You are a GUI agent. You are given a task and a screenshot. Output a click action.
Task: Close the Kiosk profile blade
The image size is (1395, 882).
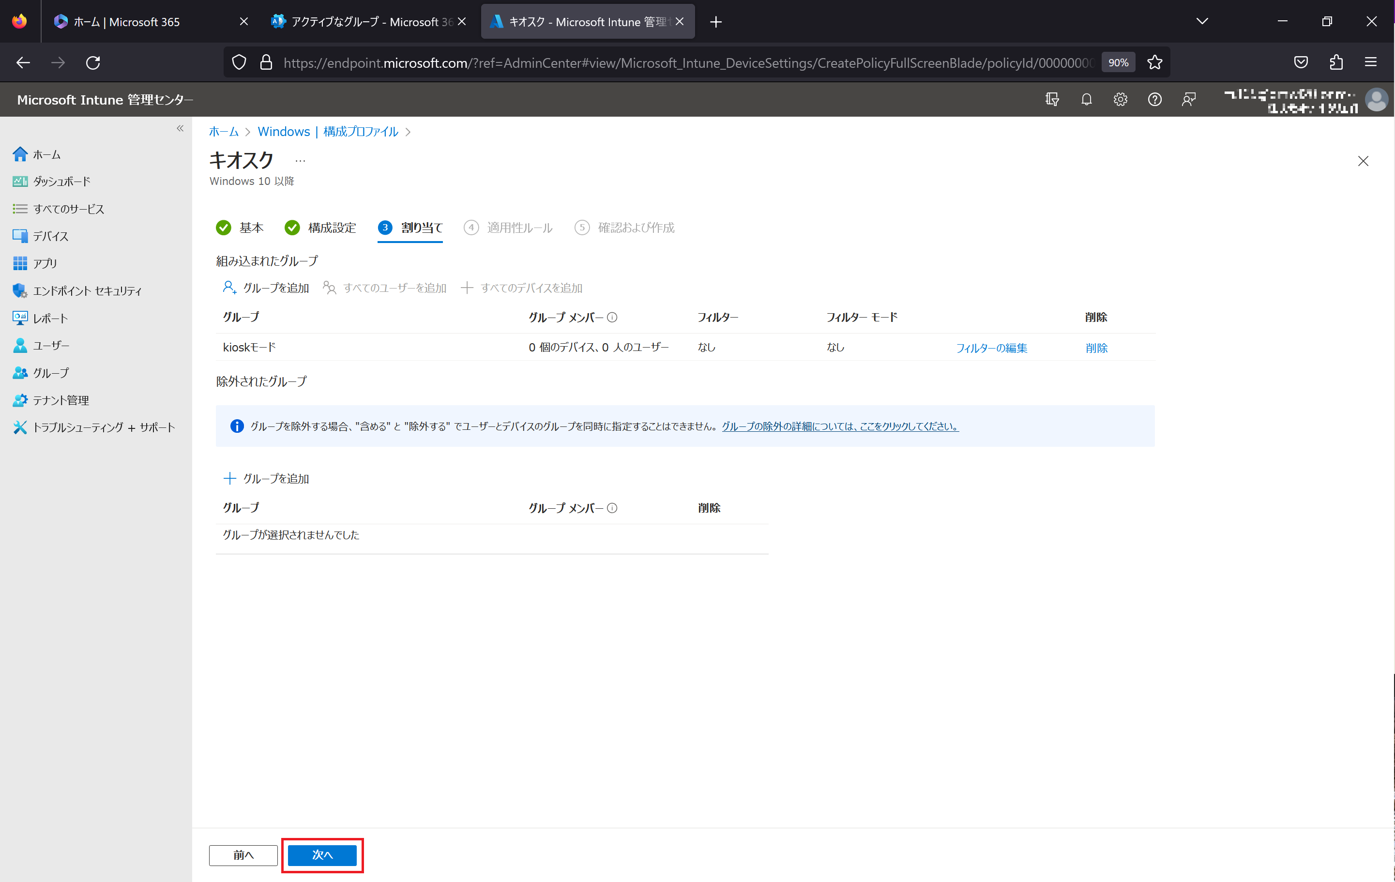[x=1363, y=161]
